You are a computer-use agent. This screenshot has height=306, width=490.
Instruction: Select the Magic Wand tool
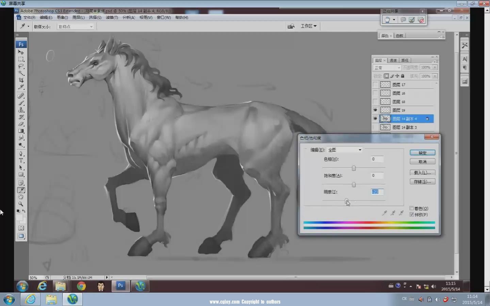(x=21, y=73)
